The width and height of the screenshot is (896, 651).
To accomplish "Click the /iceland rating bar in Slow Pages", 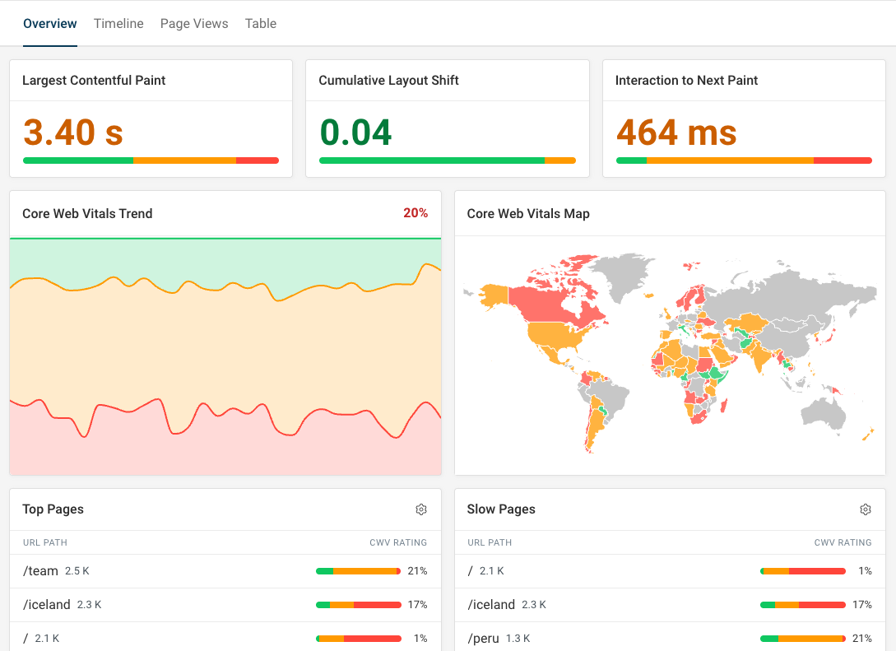I will click(802, 604).
